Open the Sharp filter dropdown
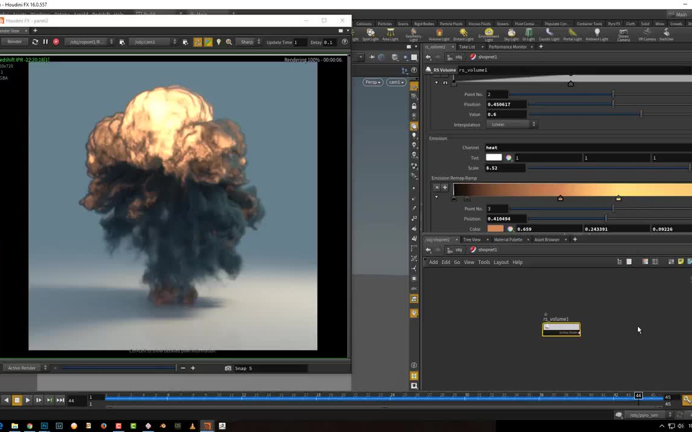Image resolution: width=692 pixels, height=432 pixels. click(249, 42)
